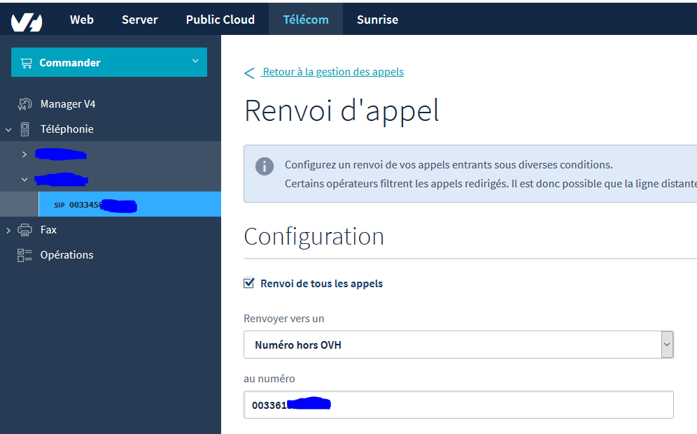Select the SIP 003345 line entry
The image size is (697, 434).
(x=94, y=205)
